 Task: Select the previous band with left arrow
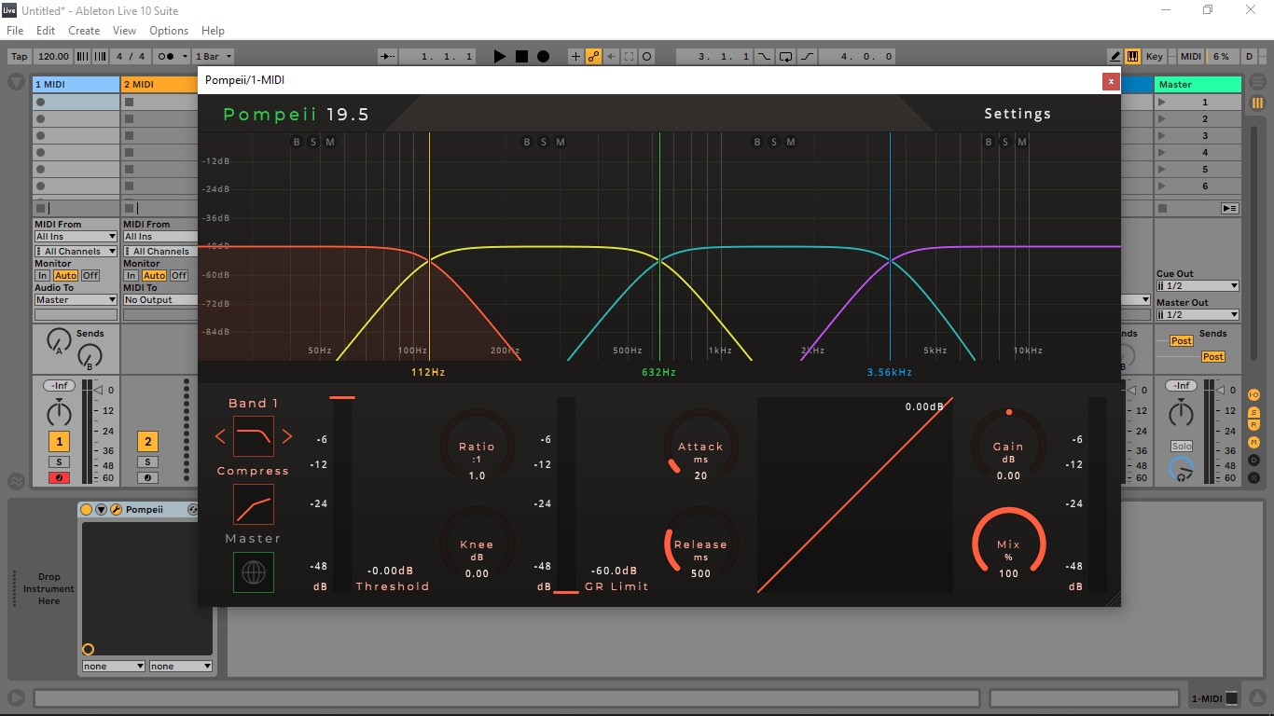coord(220,436)
